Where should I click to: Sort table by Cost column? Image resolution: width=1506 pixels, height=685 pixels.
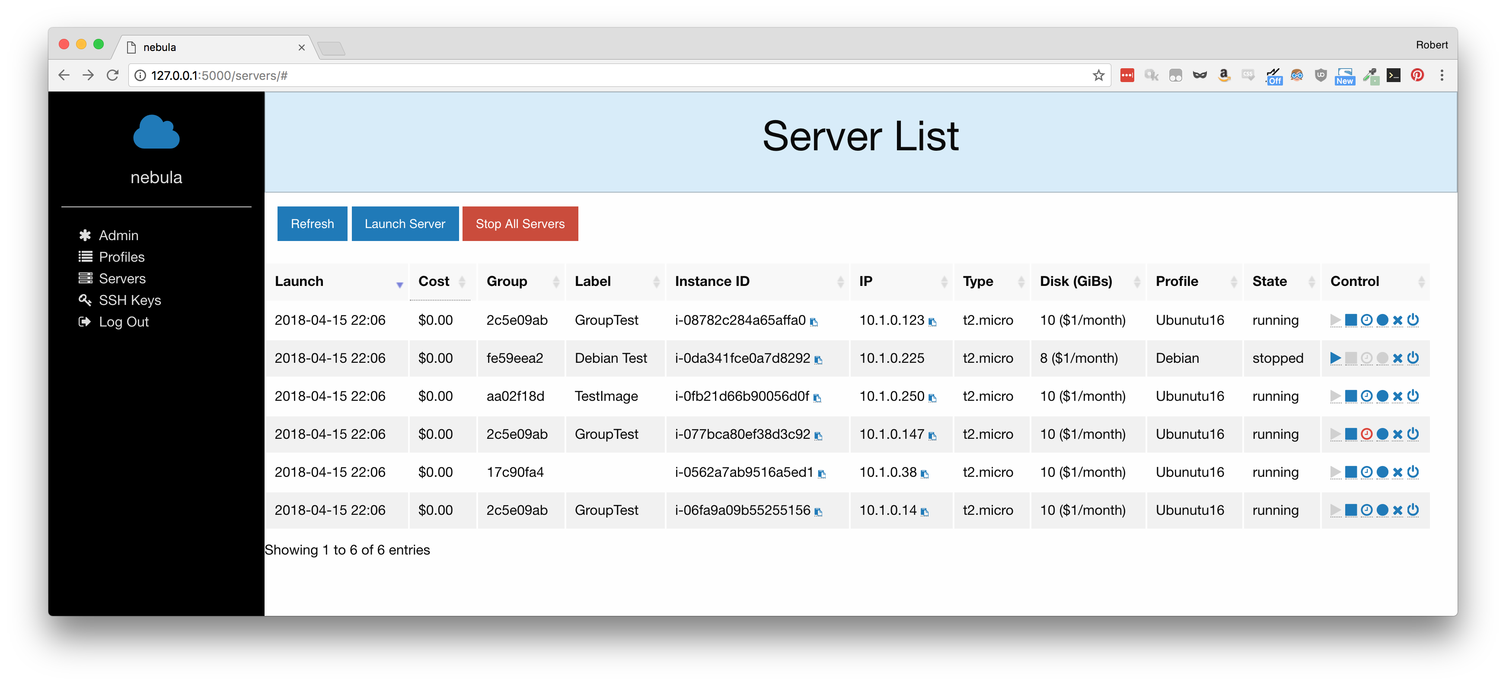[x=443, y=282]
